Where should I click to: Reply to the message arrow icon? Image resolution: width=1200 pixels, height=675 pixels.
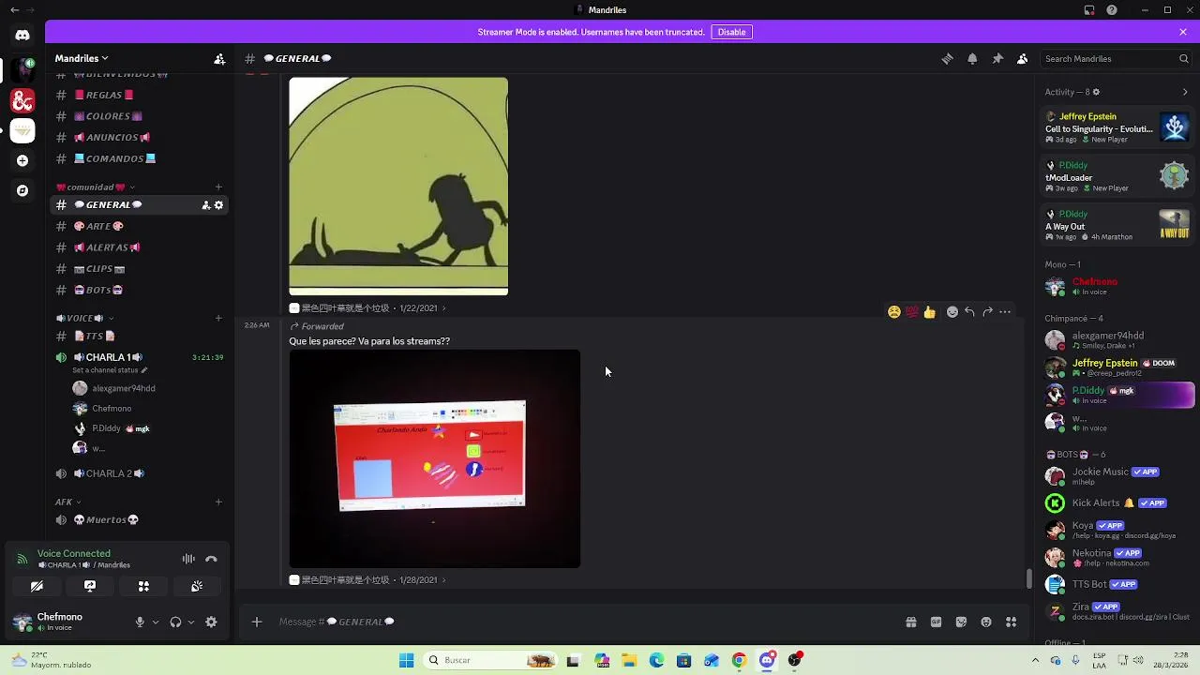(969, 312)
